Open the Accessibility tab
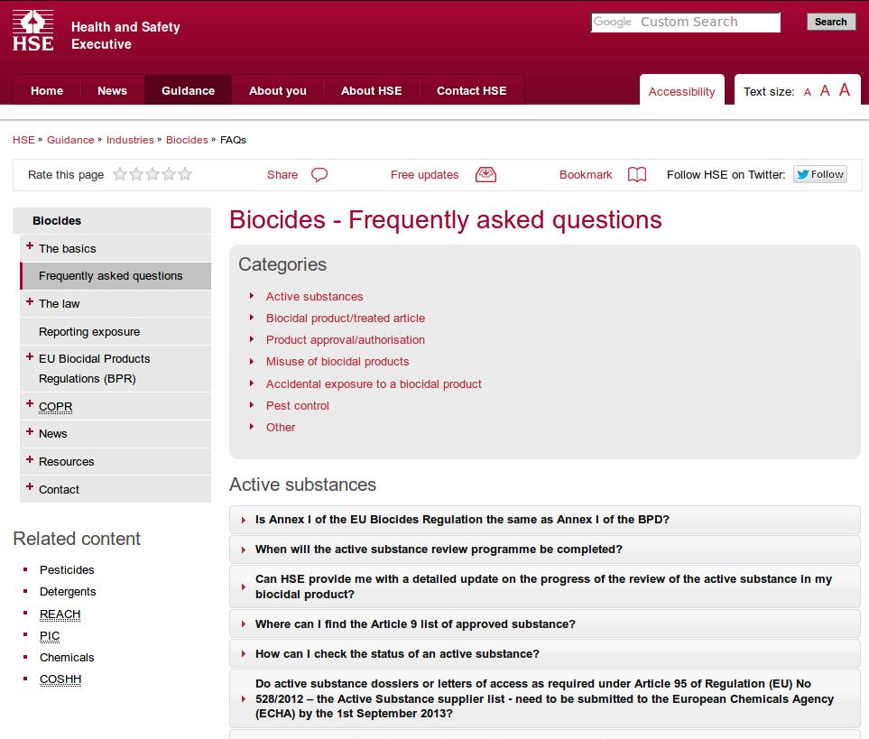Image resolution: width=869 pixels, height=739 pixels. (681, 90)
